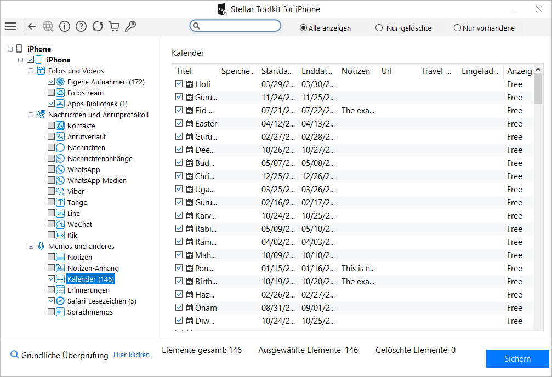Screen dimensions: 552x377
Task: Focus the search input field
Action: pos(235,26)
